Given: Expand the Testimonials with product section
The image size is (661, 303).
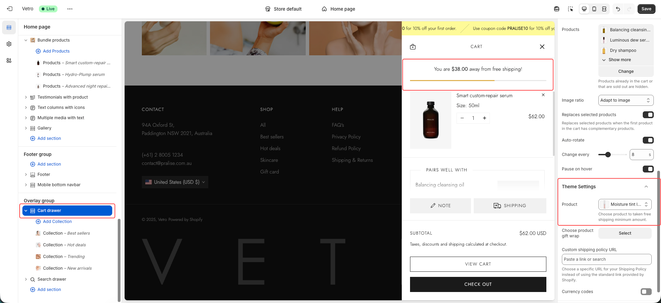Looking at the screenshot, I should coord(26,97).
